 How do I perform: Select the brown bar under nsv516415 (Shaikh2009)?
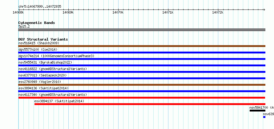(x=142, y=46)
